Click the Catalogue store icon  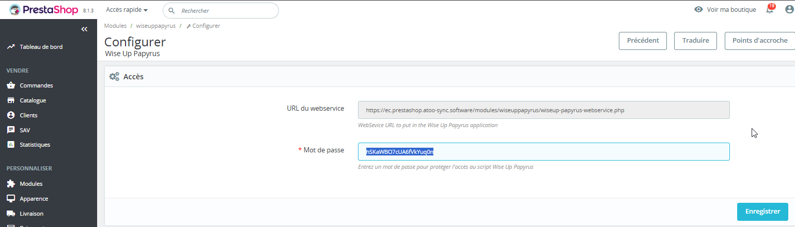10,100
